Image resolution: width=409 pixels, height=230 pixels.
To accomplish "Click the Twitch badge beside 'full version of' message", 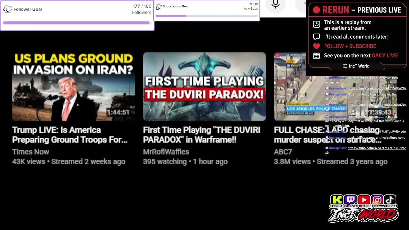I will point(327,78).
